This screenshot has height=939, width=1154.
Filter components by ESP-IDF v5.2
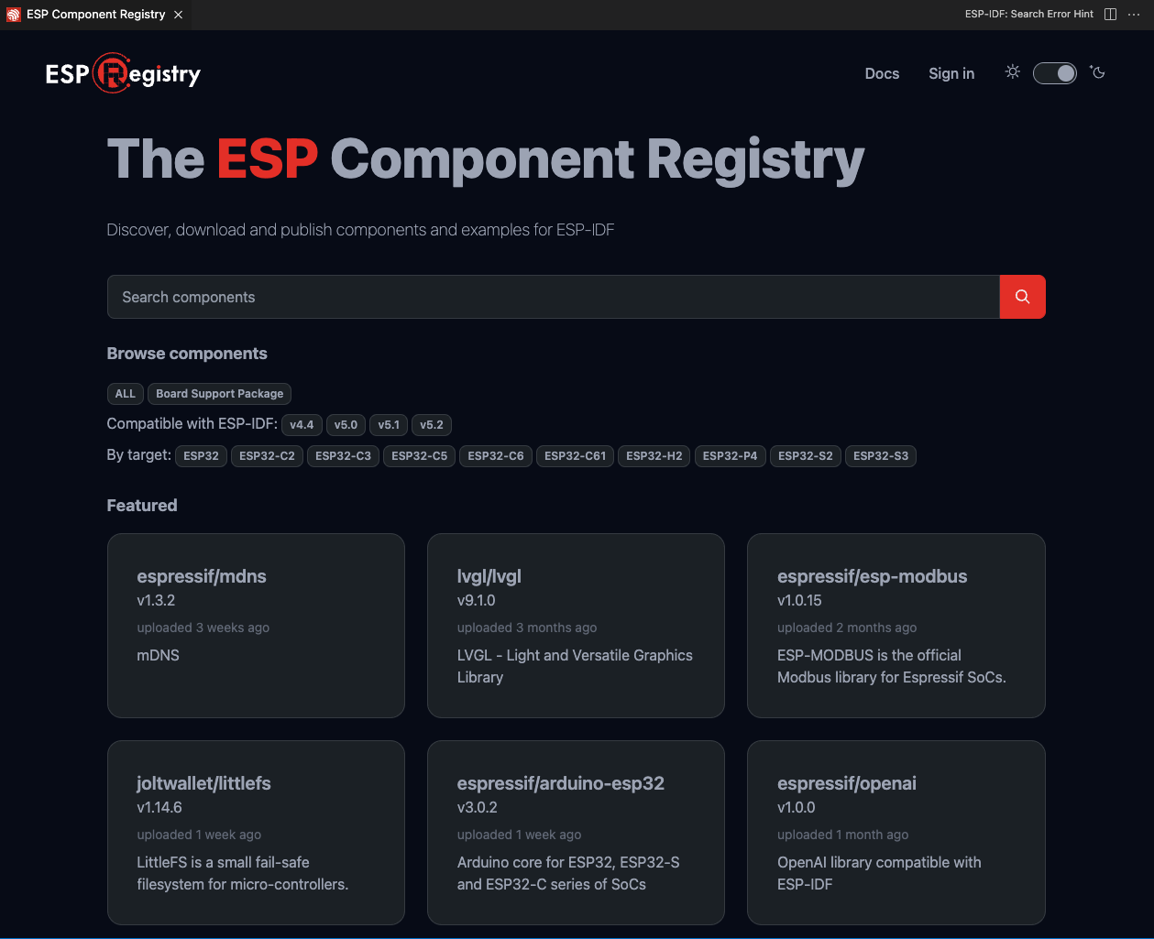(x=431, y=424)
